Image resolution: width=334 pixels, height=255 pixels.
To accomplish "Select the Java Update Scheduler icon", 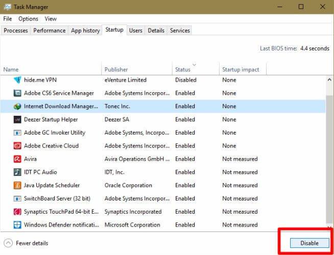I will [x=17, y=186].
